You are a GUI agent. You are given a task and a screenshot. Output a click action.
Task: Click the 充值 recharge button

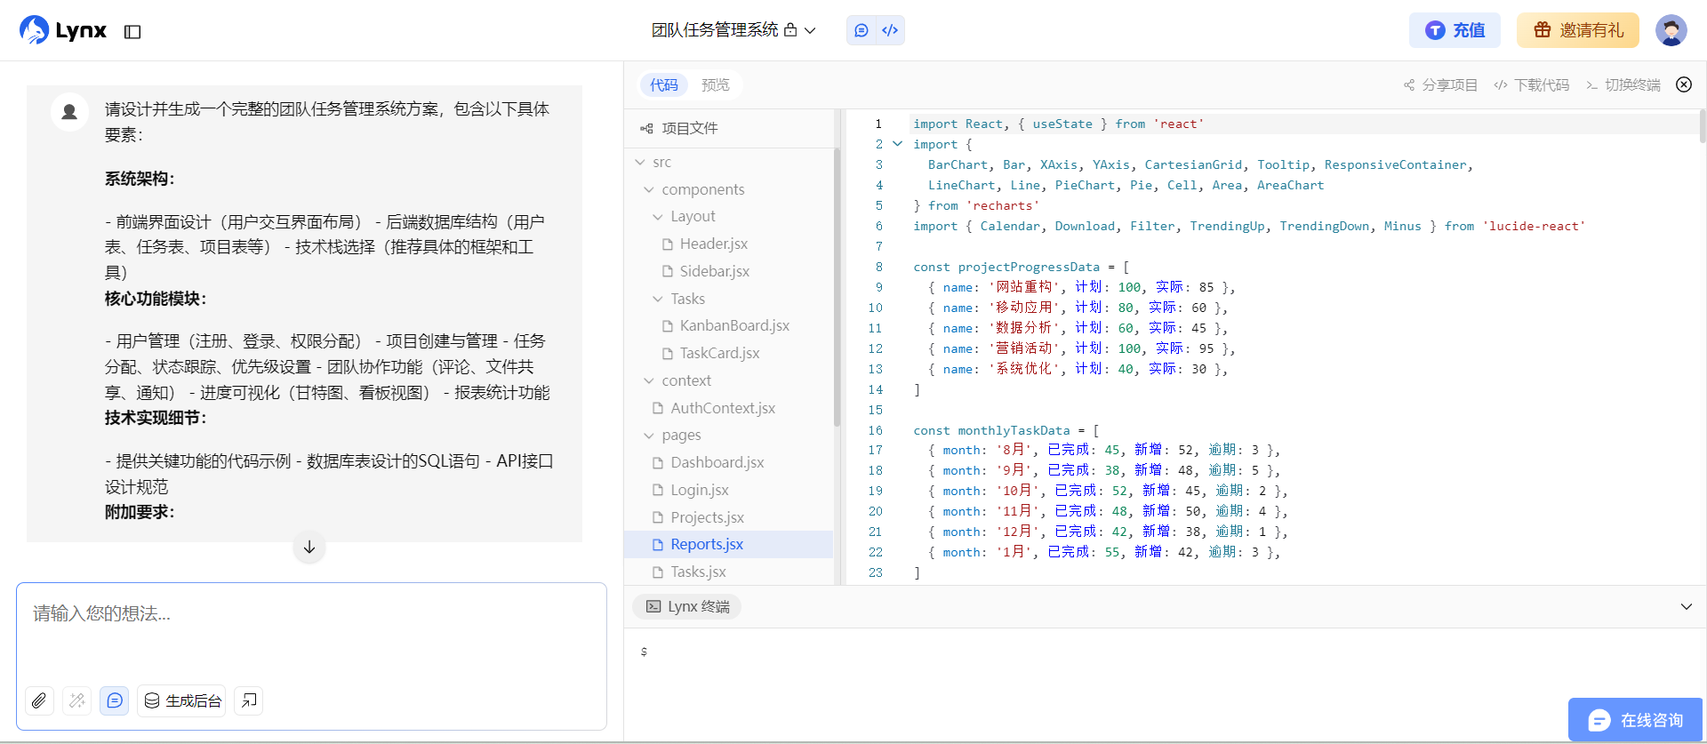tap(1455, 30)
